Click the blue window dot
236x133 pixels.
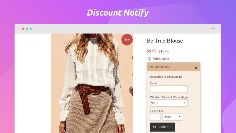pyautogui.click(x=31, y=29)
